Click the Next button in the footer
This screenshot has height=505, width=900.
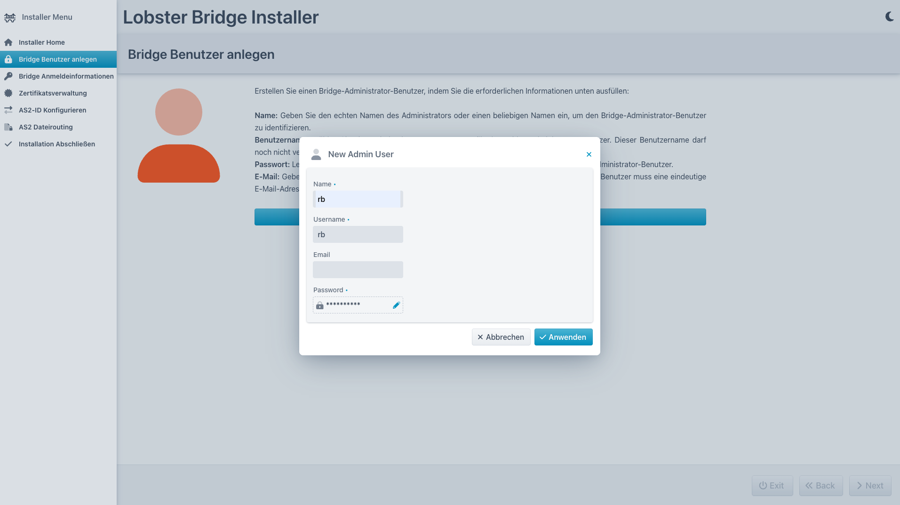(870, 486)
